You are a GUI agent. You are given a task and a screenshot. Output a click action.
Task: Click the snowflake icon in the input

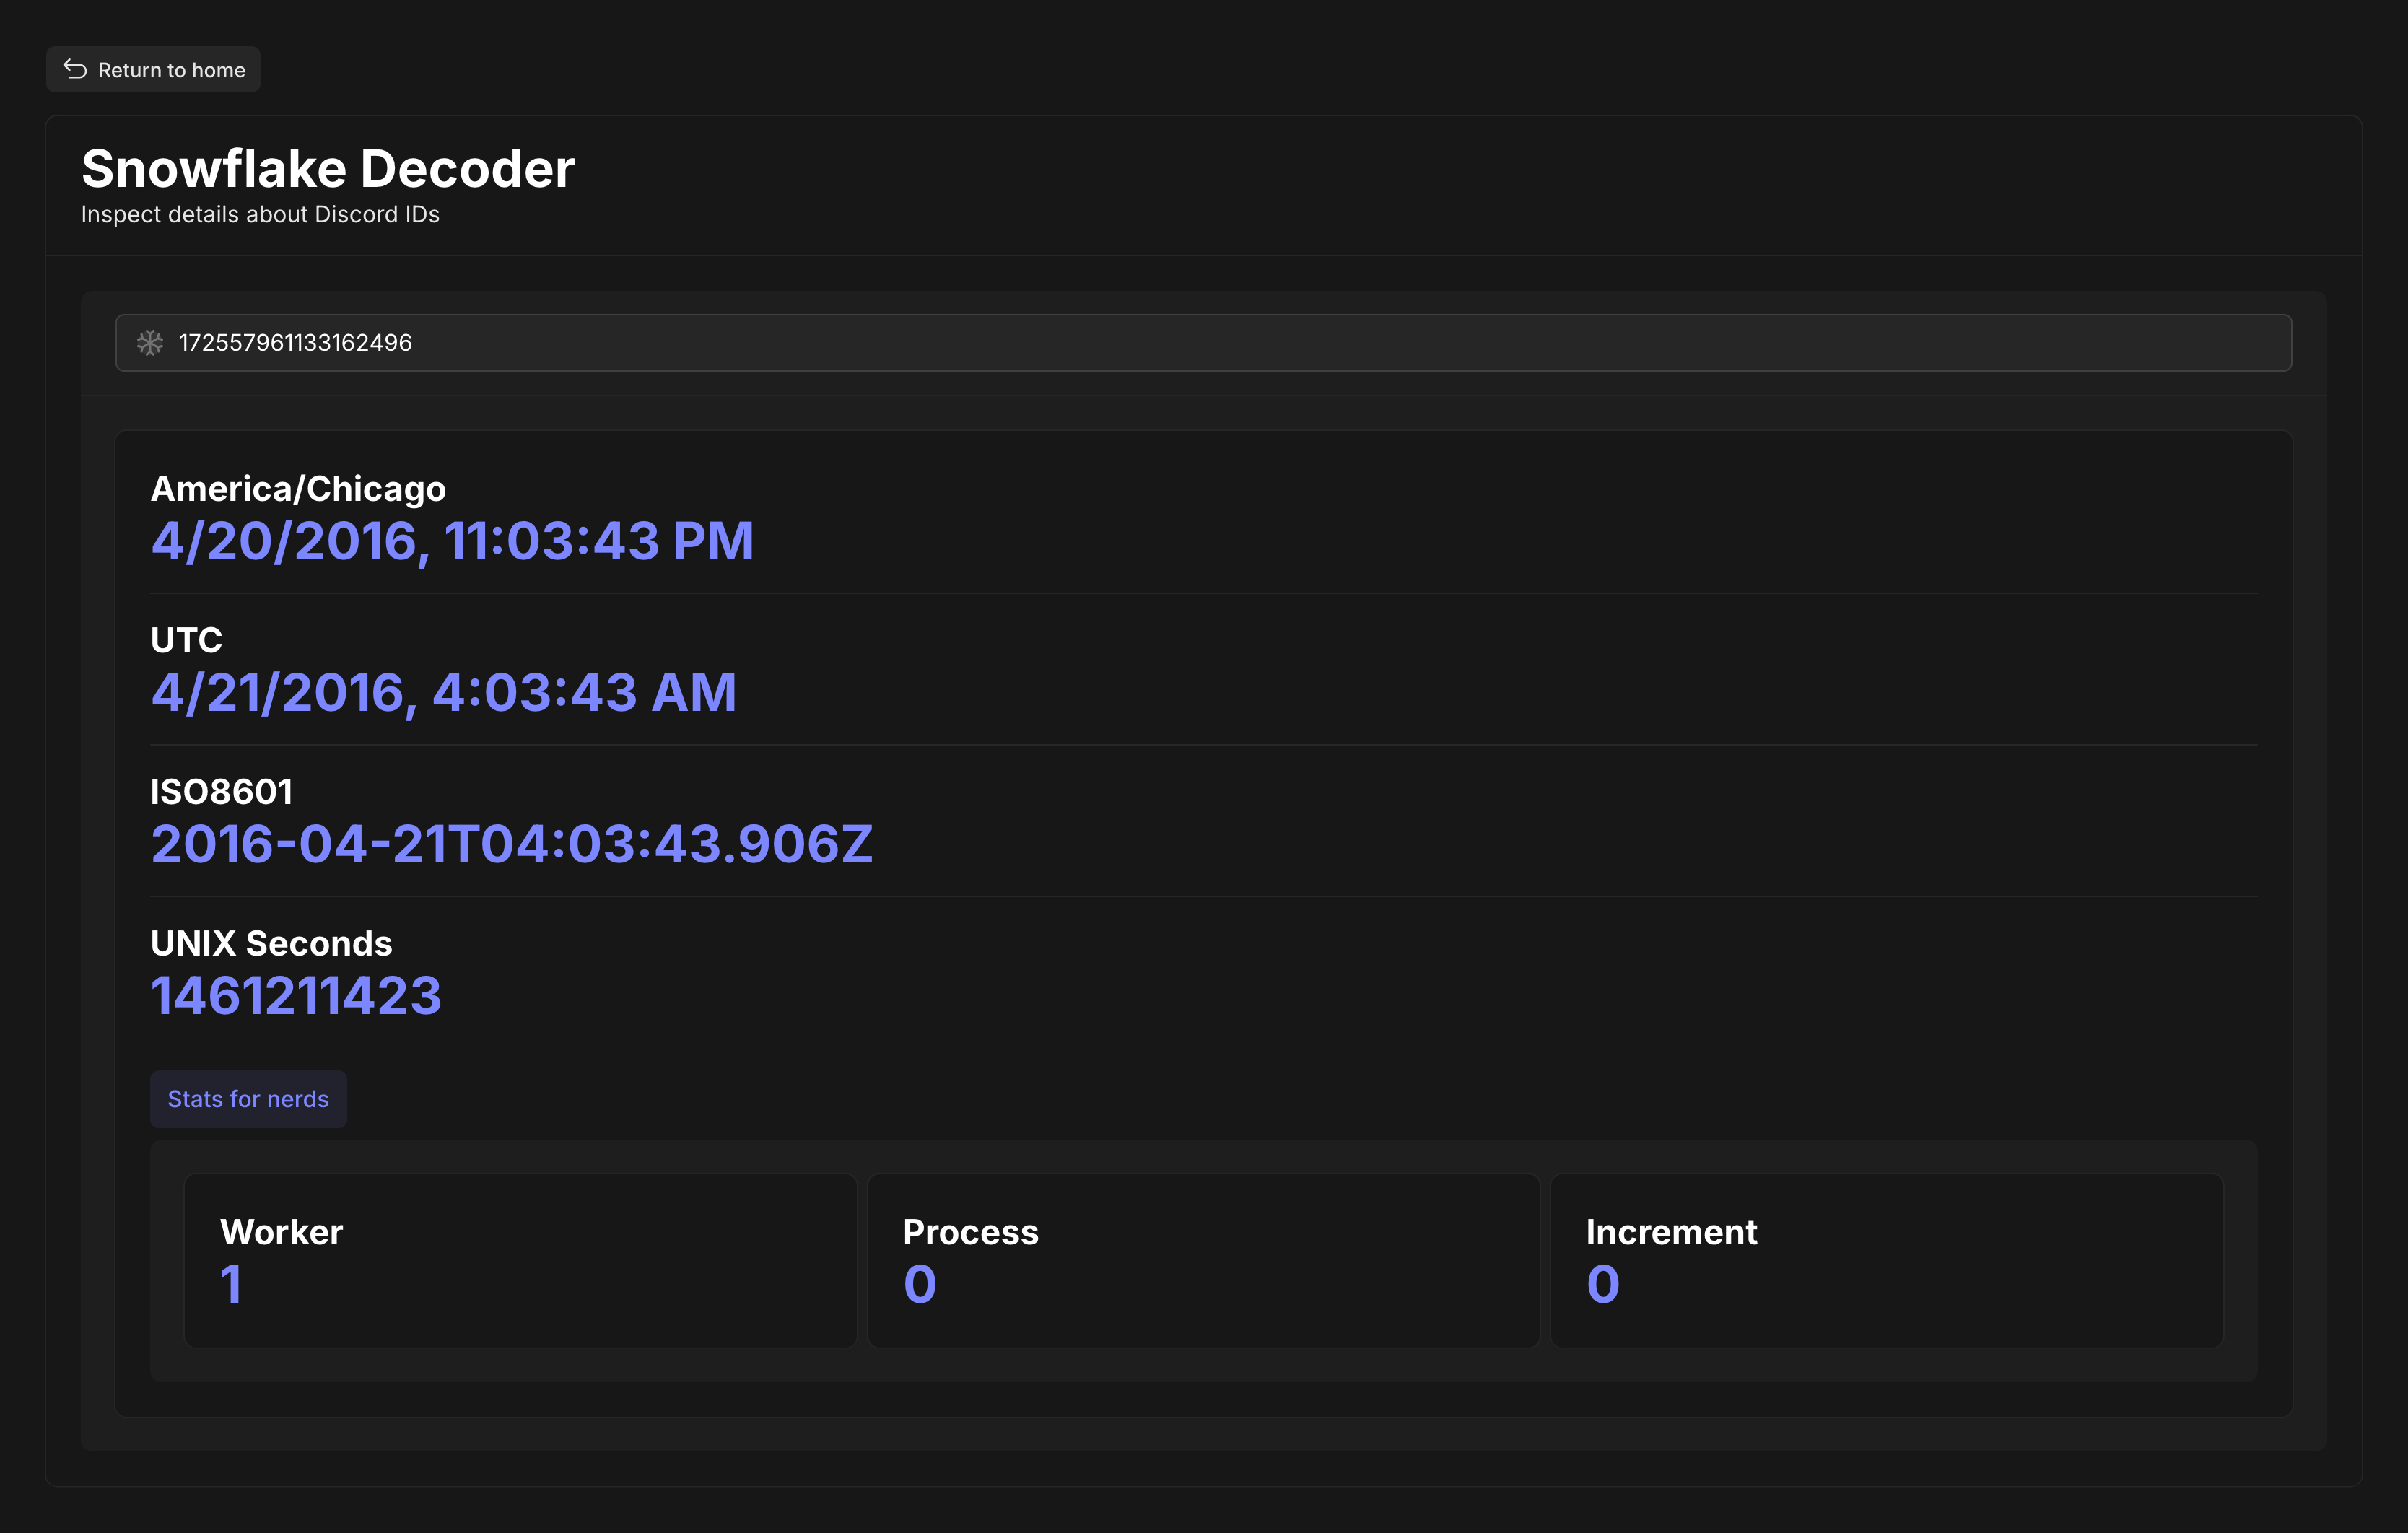pyautogui.click(x=150, y=343)
